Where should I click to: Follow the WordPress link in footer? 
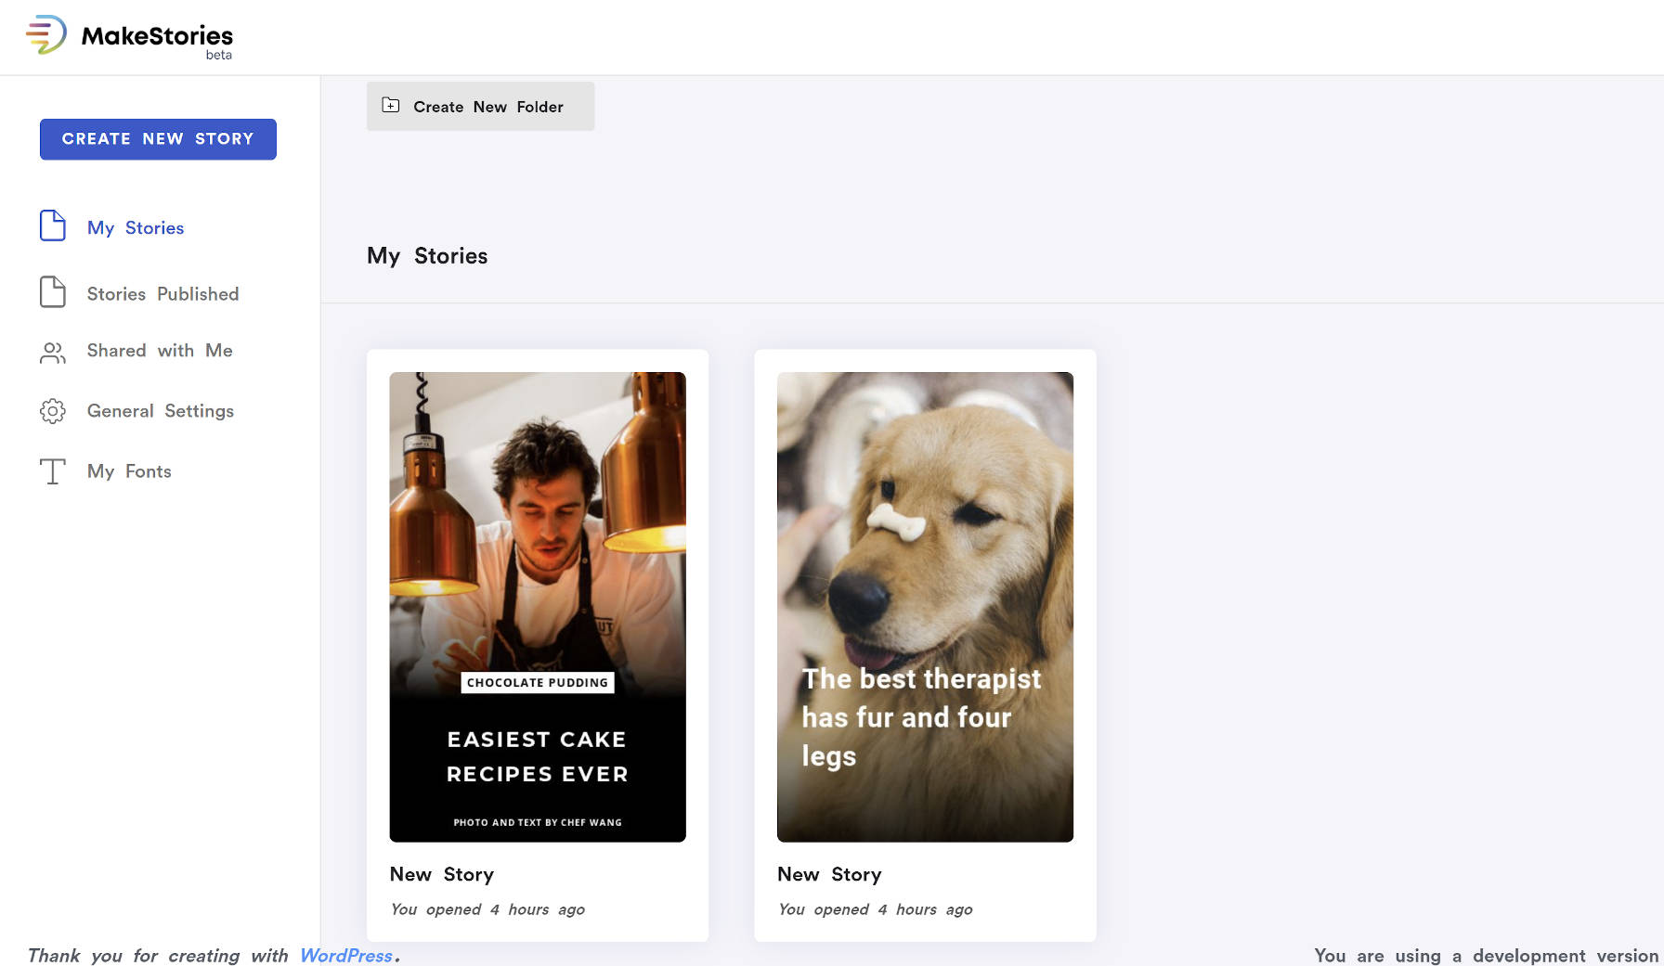(345, 955)
